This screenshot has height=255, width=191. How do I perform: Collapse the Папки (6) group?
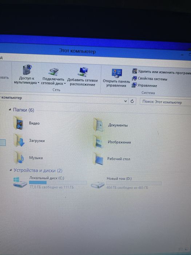click(10, 110)
